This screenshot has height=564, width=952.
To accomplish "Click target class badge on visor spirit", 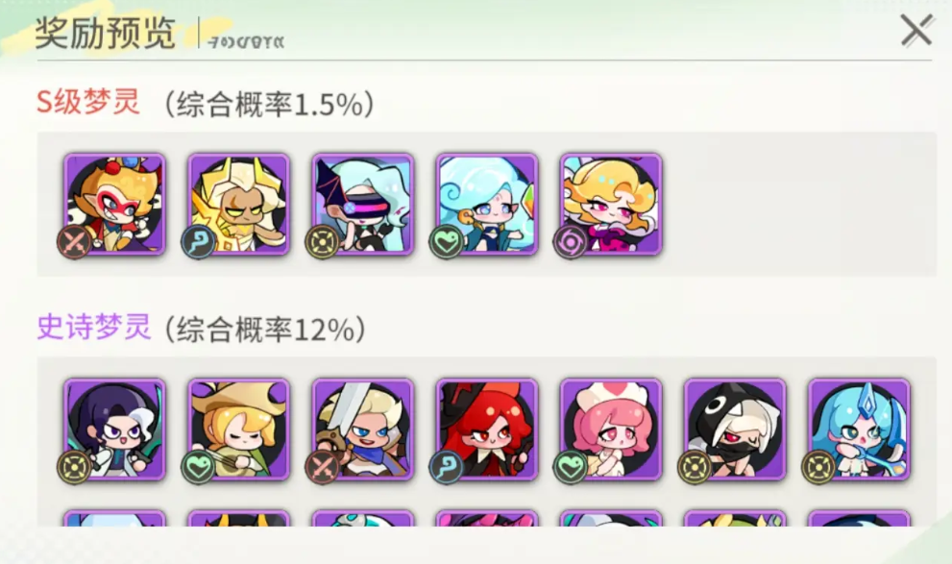I will (x=323, y=241).
